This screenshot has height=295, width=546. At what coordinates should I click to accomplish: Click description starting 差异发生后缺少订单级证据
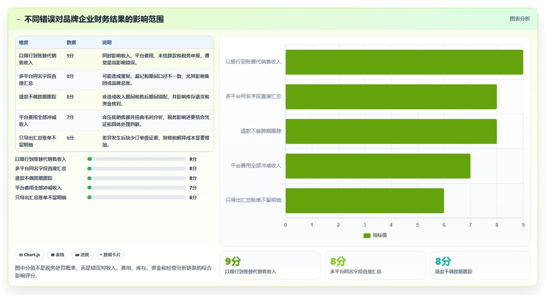click(x=156, y=141)
